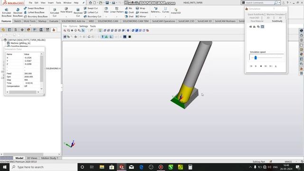Switch to the 3D Views bottom tab

(x=32, y=158)
